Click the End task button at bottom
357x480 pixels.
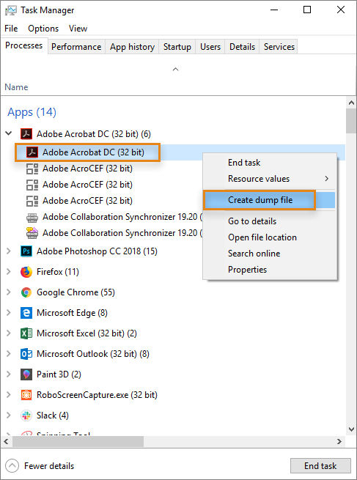point(320,466)
